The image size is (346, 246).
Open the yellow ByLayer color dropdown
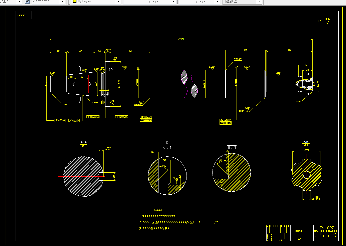tap(118, 2)
